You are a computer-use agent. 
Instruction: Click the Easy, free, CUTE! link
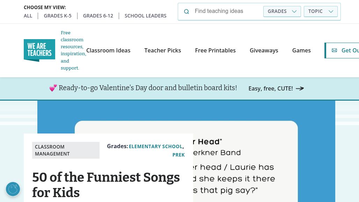pyautogui.click(x=271, y=88)
